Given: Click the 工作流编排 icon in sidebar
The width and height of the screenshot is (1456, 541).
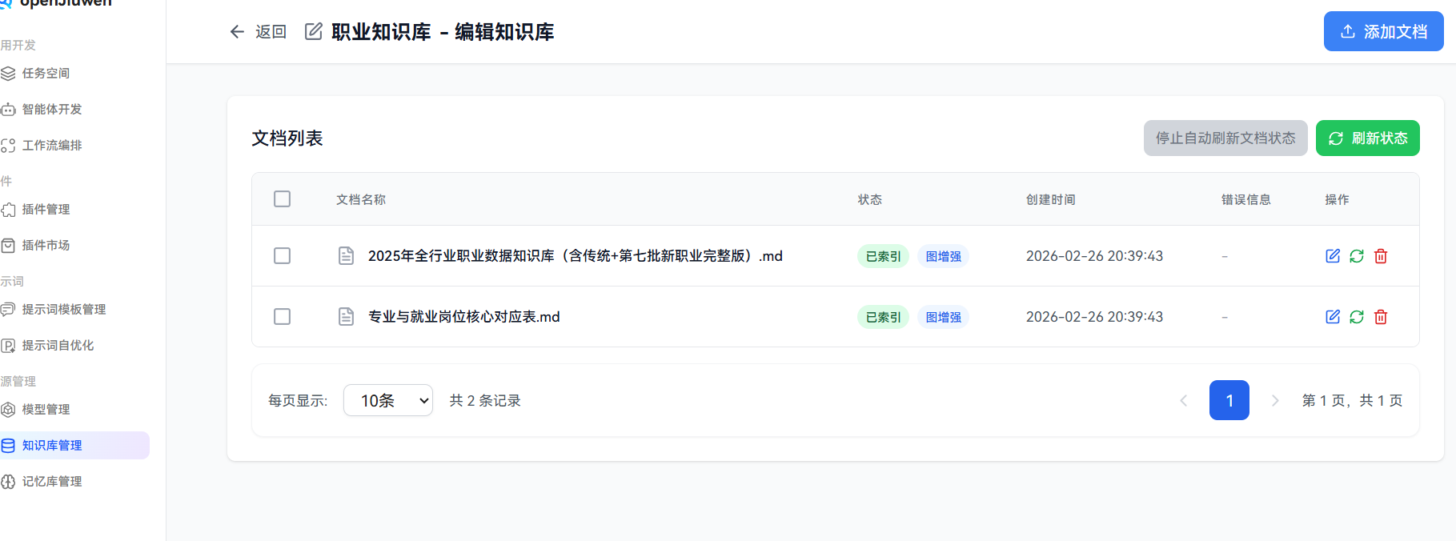Looking at the screenshot, I should 8,146.
